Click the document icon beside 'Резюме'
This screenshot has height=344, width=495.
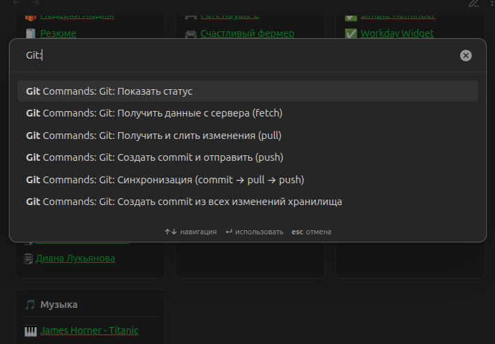[x=31, y=33]
